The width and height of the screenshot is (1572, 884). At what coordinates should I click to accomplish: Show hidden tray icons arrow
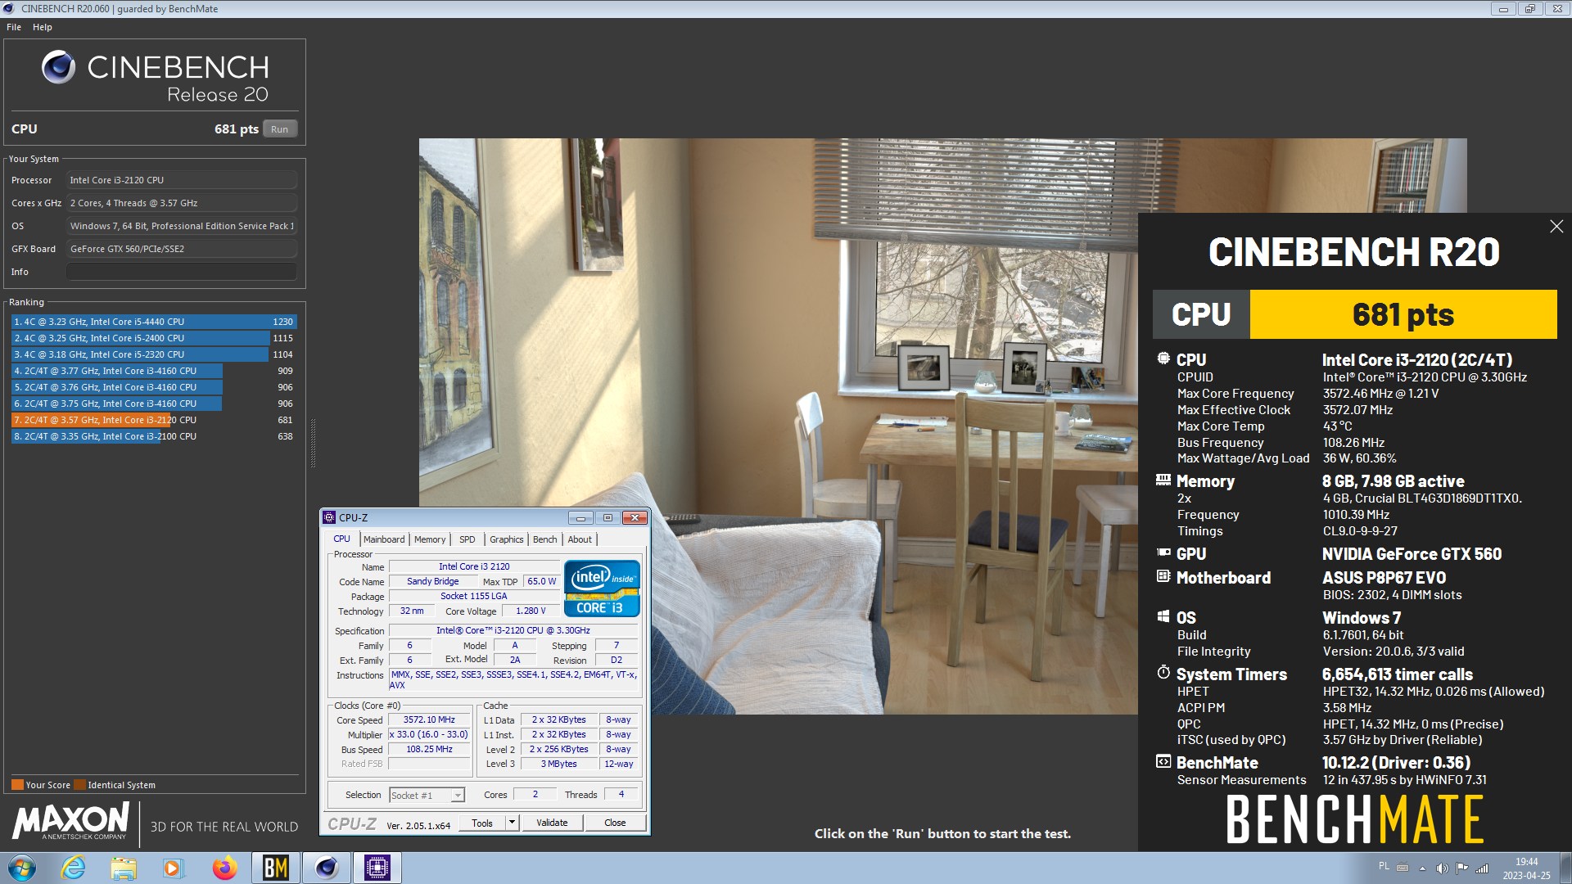coord(1422,868)
